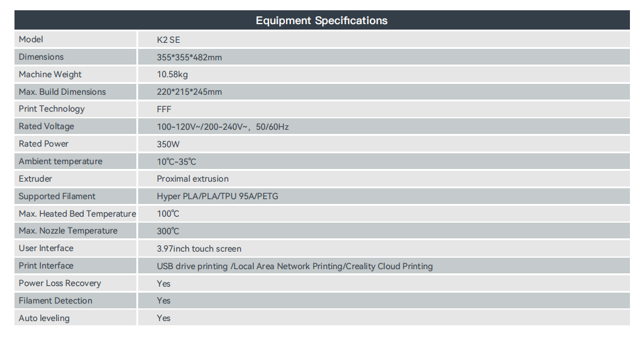Select the Supported Filament value text

[217, 196]
